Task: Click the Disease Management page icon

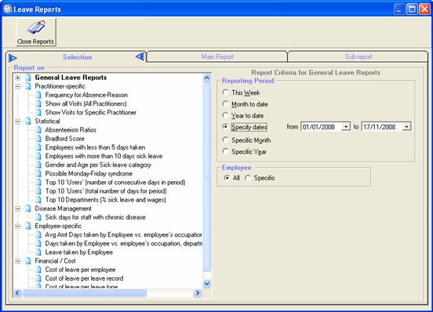Action: click(x=28, y=209)
